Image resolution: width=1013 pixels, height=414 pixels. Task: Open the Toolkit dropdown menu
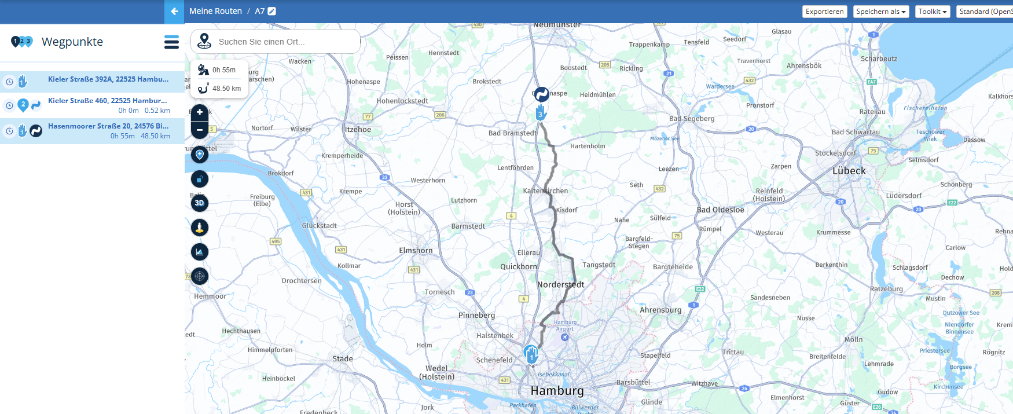tap(933, 12)
